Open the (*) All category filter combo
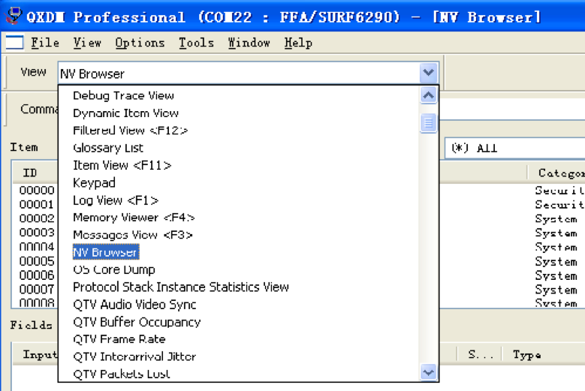This screenshot has width=585, height=391. click(515, 148)
